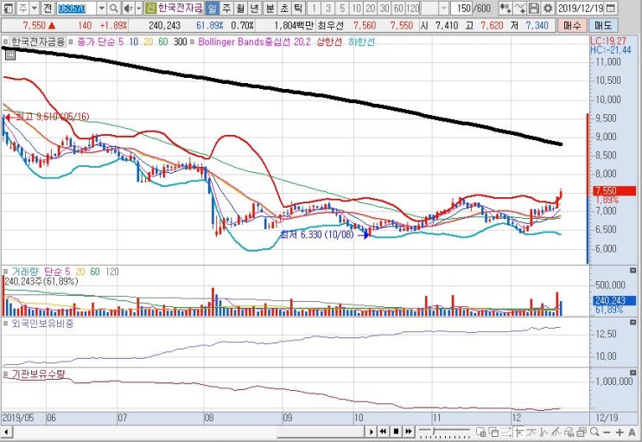Toggle the Bollinger Bands indicator marker
642x442 pixels.
point(192,42)
